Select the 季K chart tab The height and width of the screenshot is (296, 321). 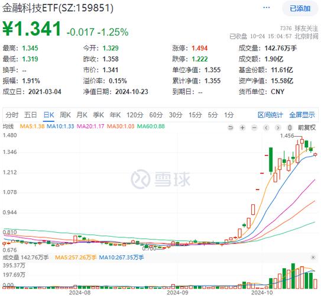tap(99, 115)
